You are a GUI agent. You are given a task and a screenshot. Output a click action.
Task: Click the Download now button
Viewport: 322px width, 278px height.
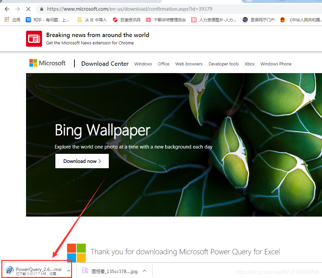click(82, 161)
